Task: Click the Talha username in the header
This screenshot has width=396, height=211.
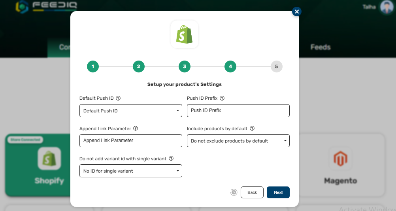Action: pyautogui.click(x=369, y=7)
